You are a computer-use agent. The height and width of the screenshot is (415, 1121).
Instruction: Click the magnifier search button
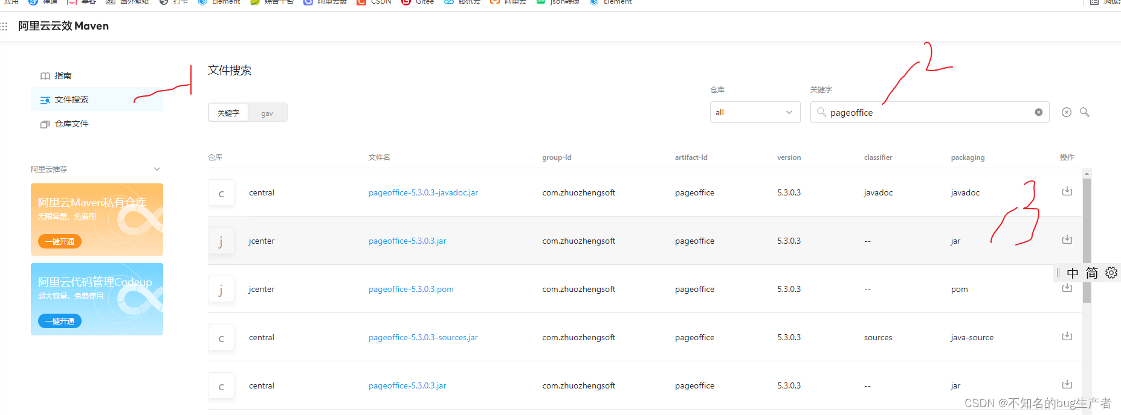point(1085,112)
